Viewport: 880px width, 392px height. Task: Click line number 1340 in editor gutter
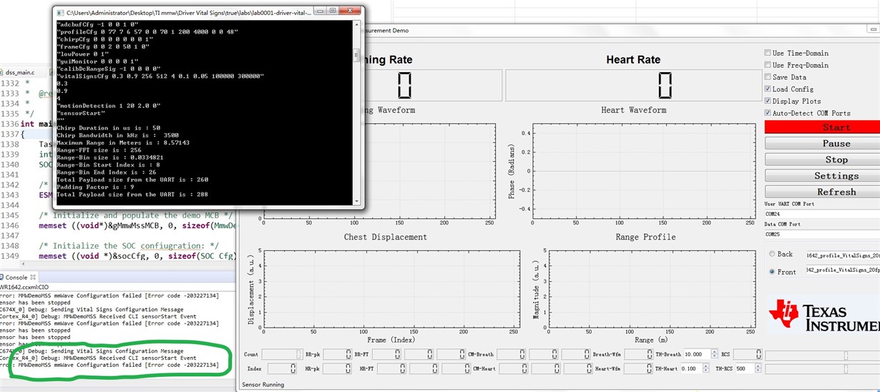click(10, 165)
